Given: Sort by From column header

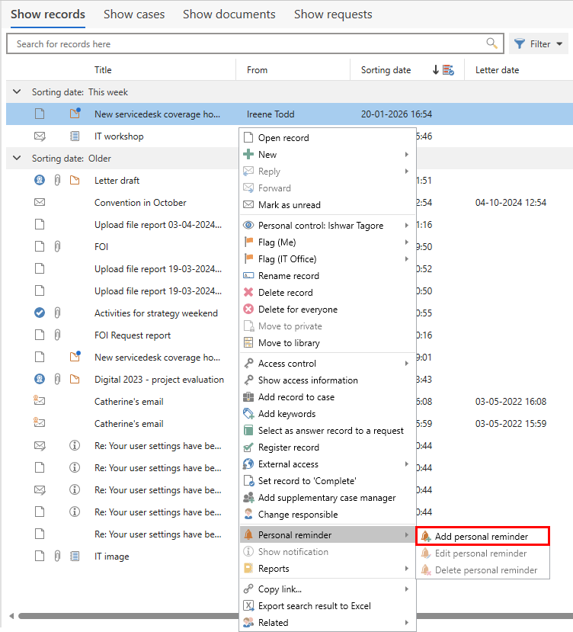Looking at the screenshot, I should pyautogui.click(x=257, y=69).
